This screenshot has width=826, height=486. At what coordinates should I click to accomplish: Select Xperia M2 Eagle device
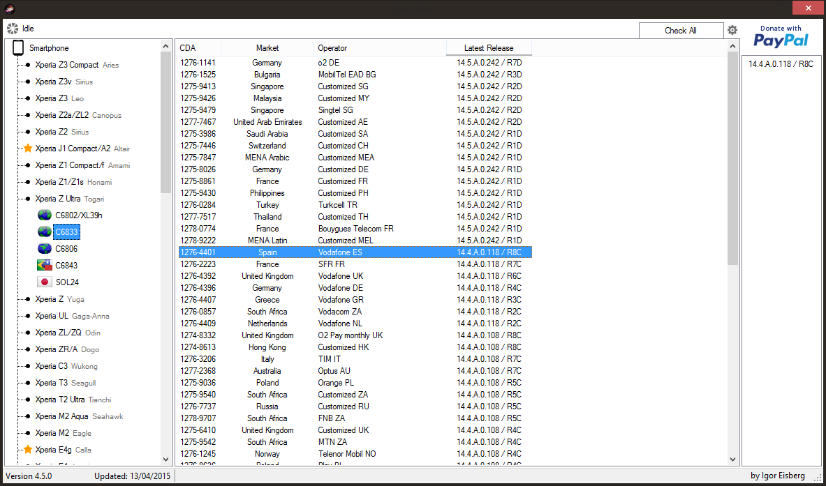coord(64,433)
